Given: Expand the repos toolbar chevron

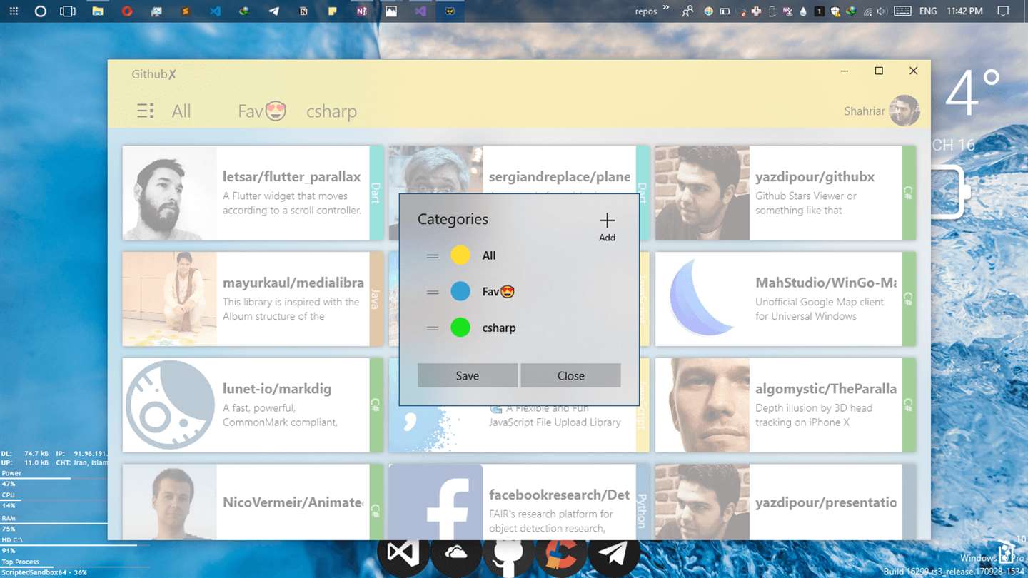Looking at the screenshot, I should click(x=666, y=9).
